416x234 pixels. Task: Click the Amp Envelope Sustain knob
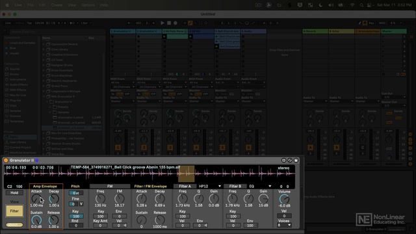36,220
